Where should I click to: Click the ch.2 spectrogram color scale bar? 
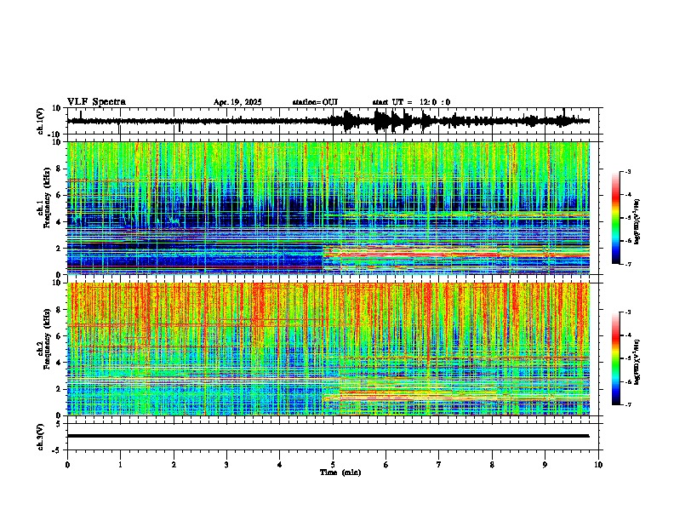[615, 358]
